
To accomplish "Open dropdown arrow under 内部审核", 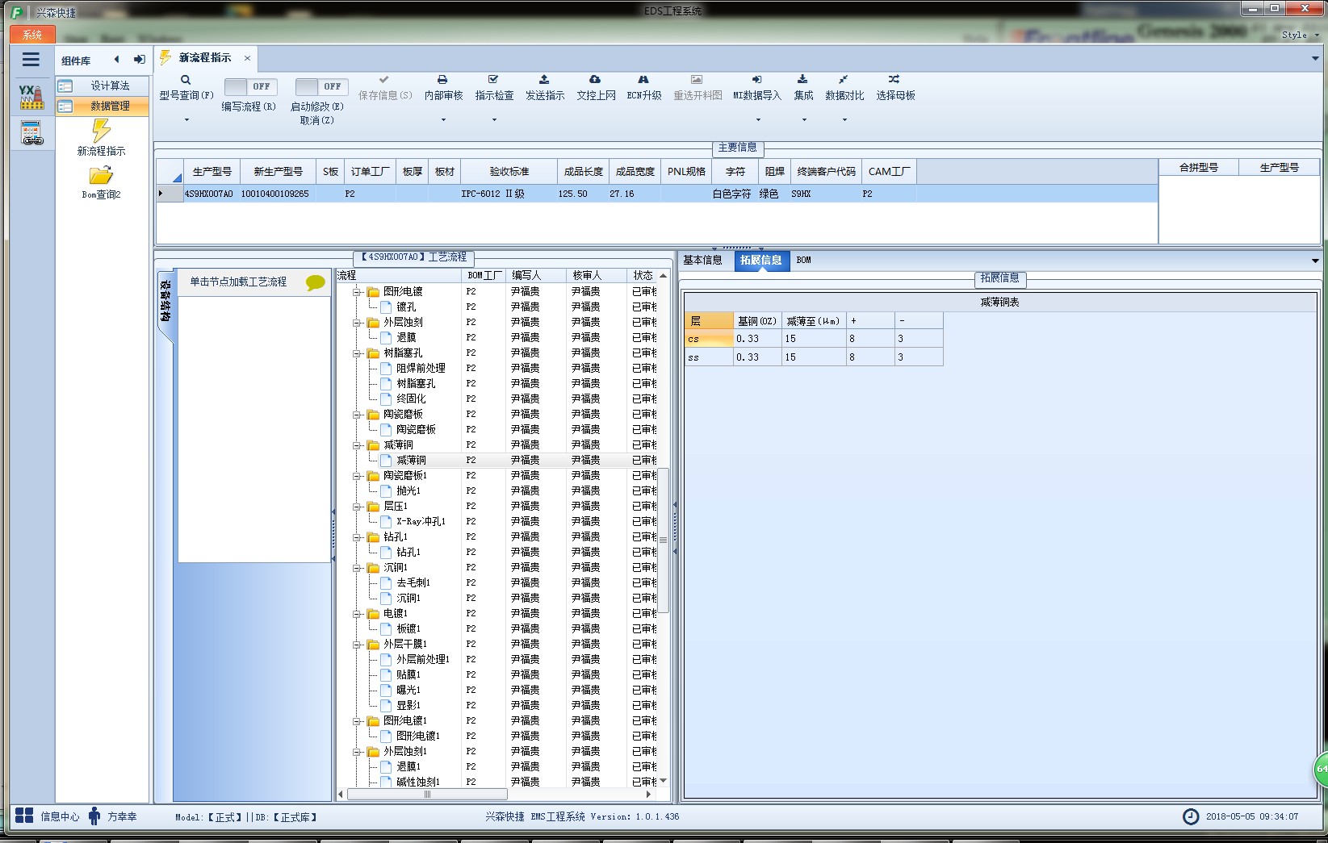I will (443, 120).
